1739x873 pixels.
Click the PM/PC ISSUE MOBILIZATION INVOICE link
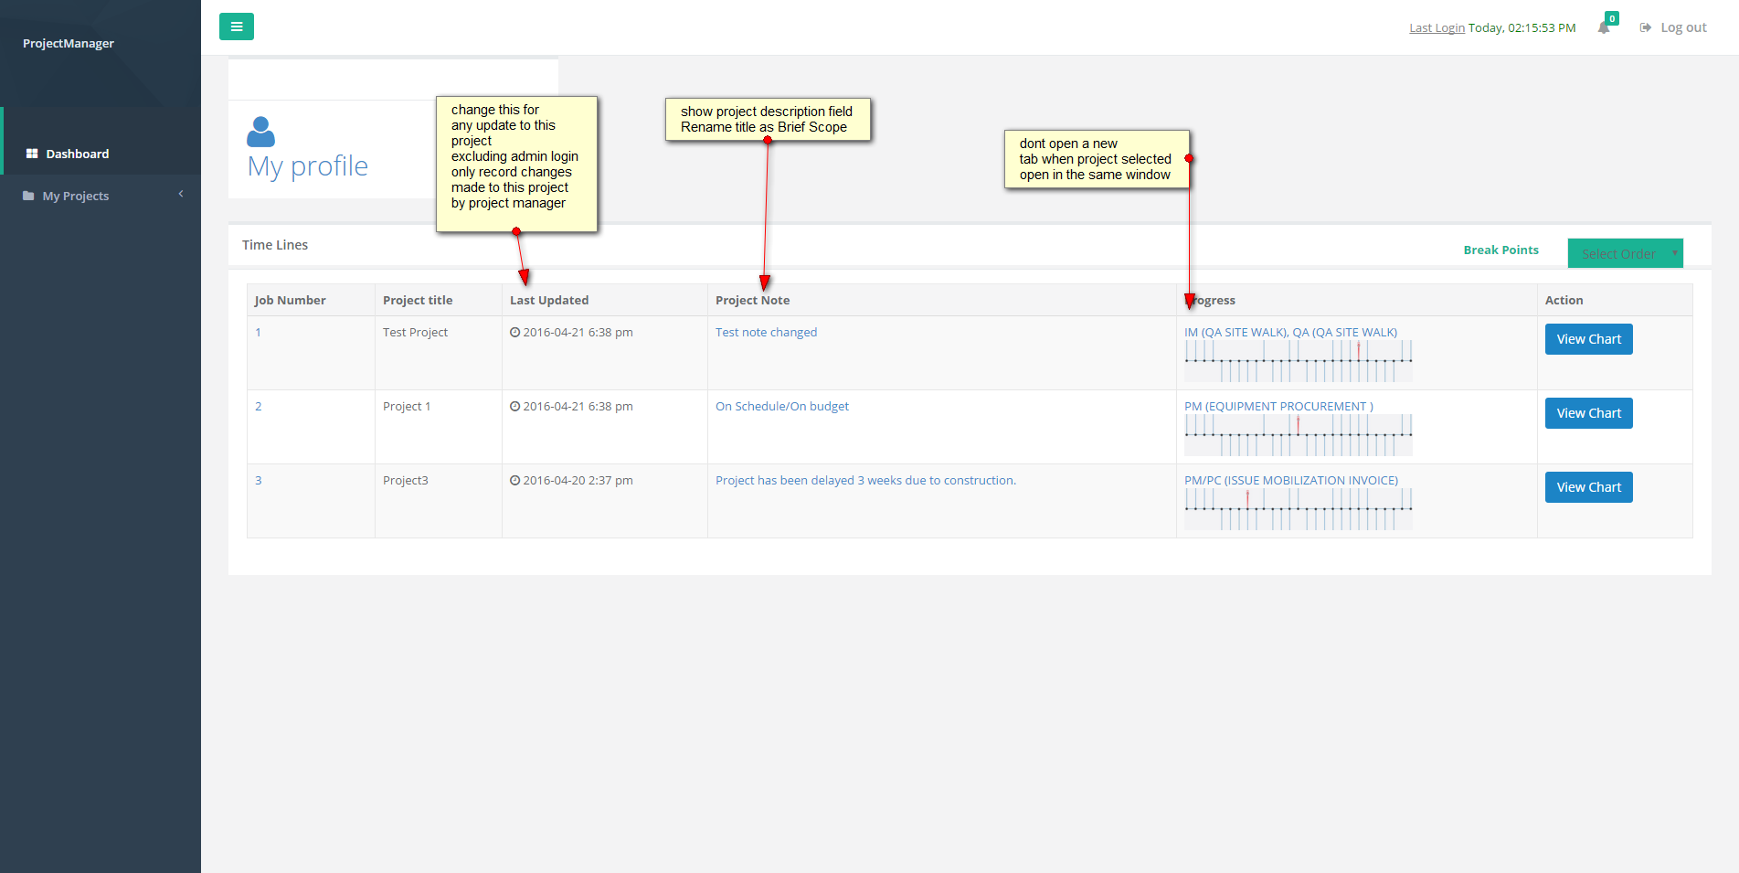tap(1291, 480)
